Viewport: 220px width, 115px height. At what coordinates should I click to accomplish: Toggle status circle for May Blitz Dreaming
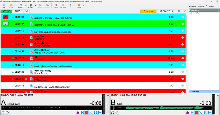[x=183, y=38]
